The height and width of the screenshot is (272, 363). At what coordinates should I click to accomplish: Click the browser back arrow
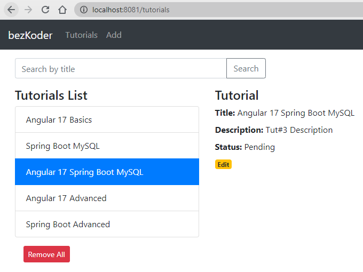[x=11, y=10]
